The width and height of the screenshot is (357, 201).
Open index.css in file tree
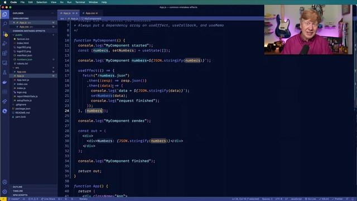tap(33, 84)
